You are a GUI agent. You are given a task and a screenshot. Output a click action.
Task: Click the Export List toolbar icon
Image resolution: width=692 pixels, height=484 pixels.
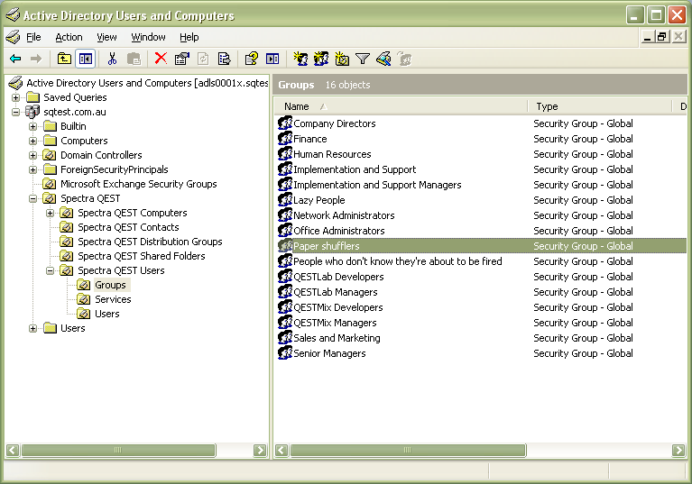point(224,59)
